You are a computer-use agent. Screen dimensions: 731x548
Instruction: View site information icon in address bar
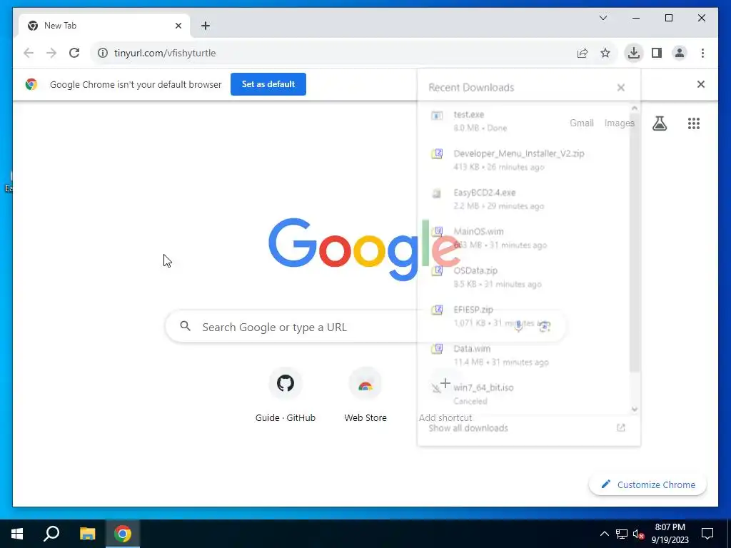point(103,53)
